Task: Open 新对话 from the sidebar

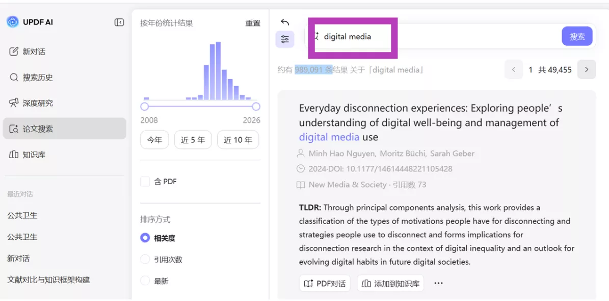Action: click(34, 52)
